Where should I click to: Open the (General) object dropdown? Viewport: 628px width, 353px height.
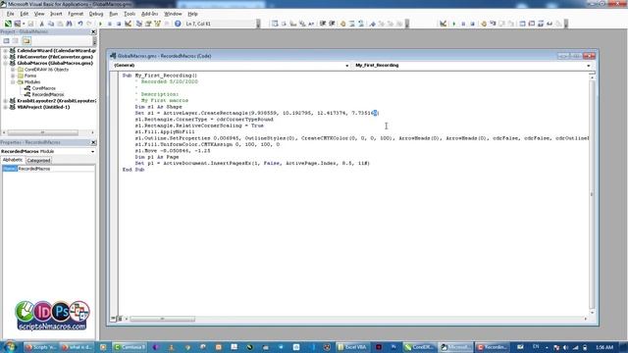click(x=346, y=66)
